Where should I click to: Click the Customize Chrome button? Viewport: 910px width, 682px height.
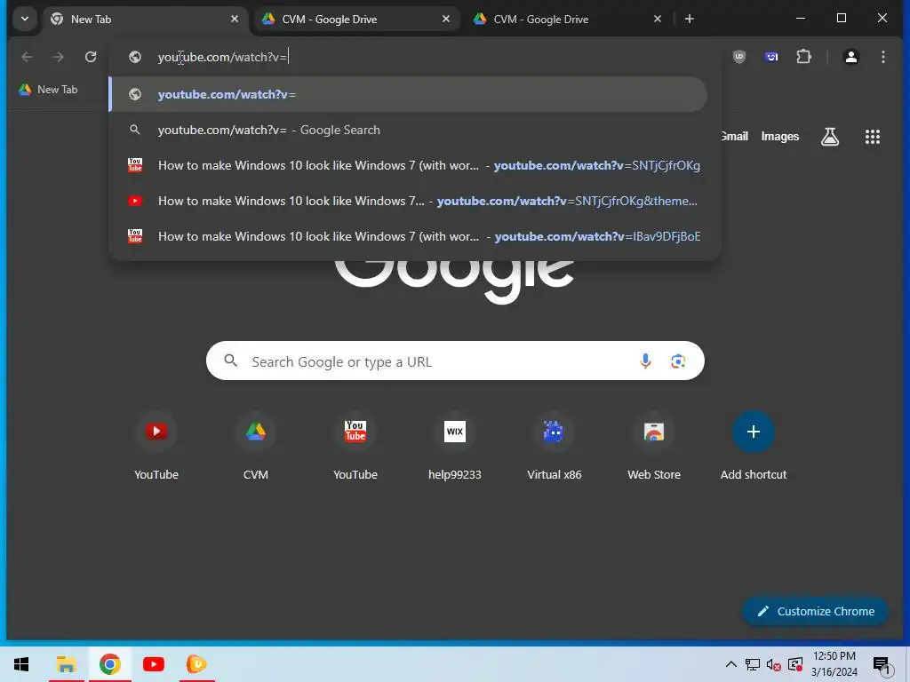[816, 611]
